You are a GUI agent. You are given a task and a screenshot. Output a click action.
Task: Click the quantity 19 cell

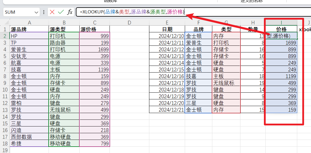[x=253, y=83]
